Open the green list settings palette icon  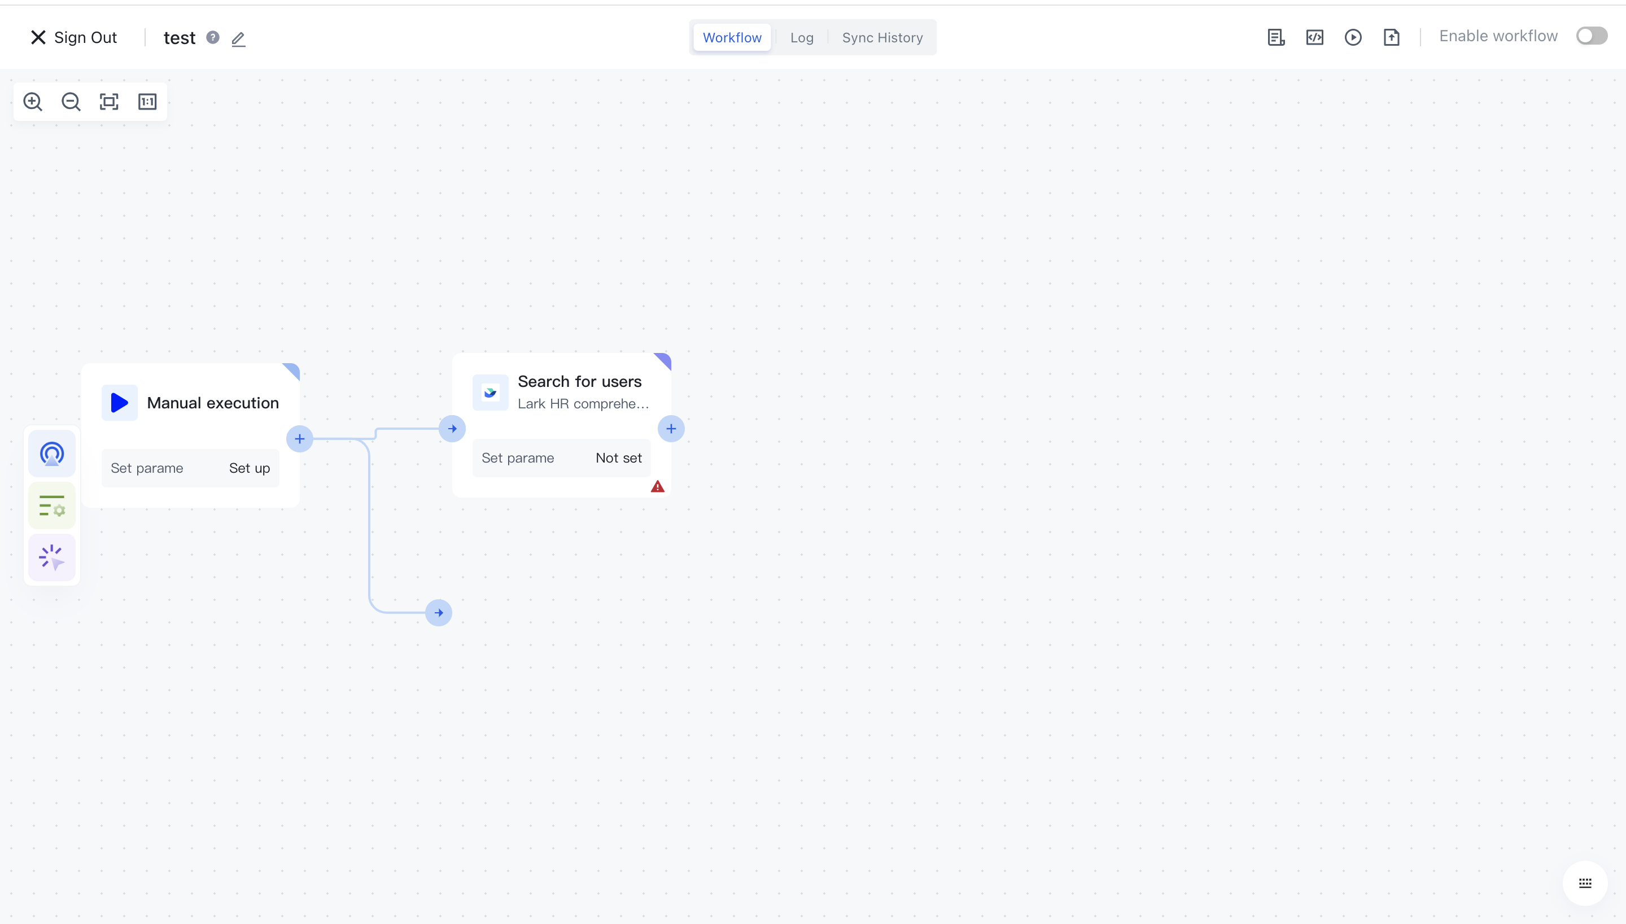tap(52, 506)
